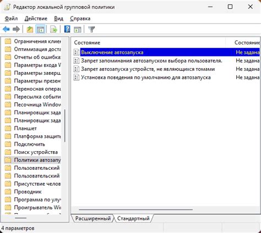This screenshot has width=261, height=233.
Task: Select the Отчеты об ошибка tree folder
Action: (37, 57)
